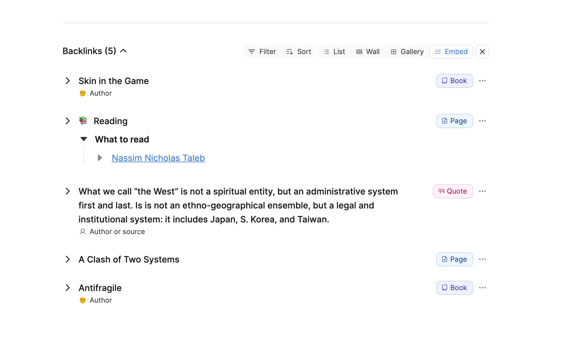Image resolution: width=570 pixels, height=339 pixels.
Task: Switch to Gallery view
Action: (x=407, y=52)
